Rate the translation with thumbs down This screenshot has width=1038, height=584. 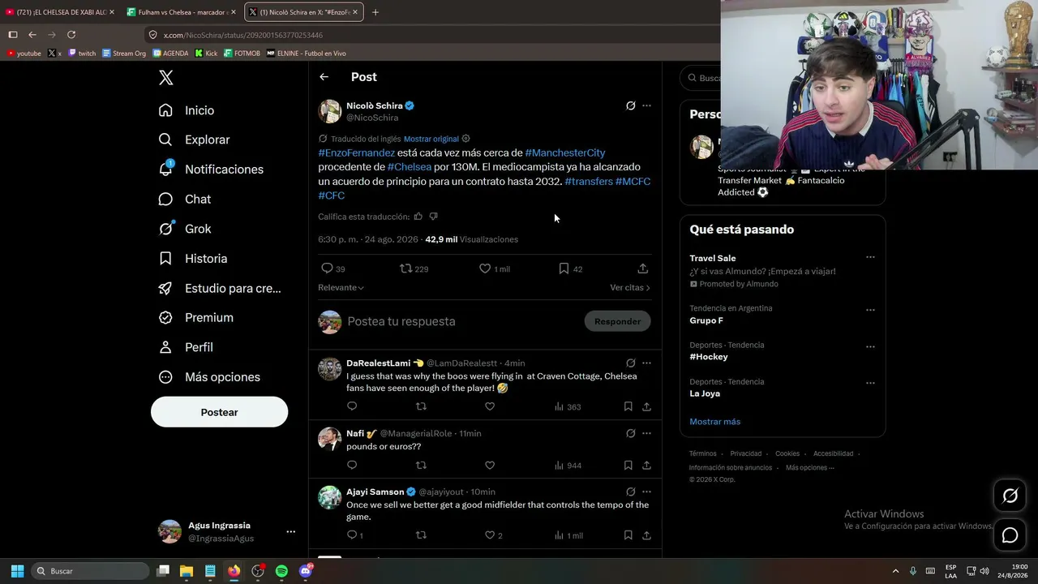pyautogui.click(x=433, y=217)
